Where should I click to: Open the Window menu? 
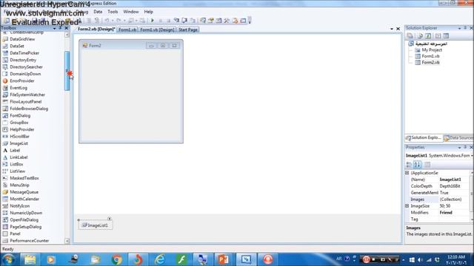(x=131, y=12)
